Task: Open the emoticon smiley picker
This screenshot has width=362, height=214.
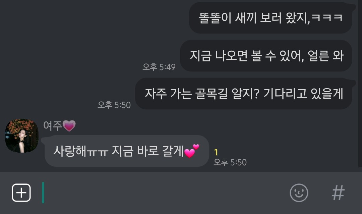Action: click(x=299, y=193)
